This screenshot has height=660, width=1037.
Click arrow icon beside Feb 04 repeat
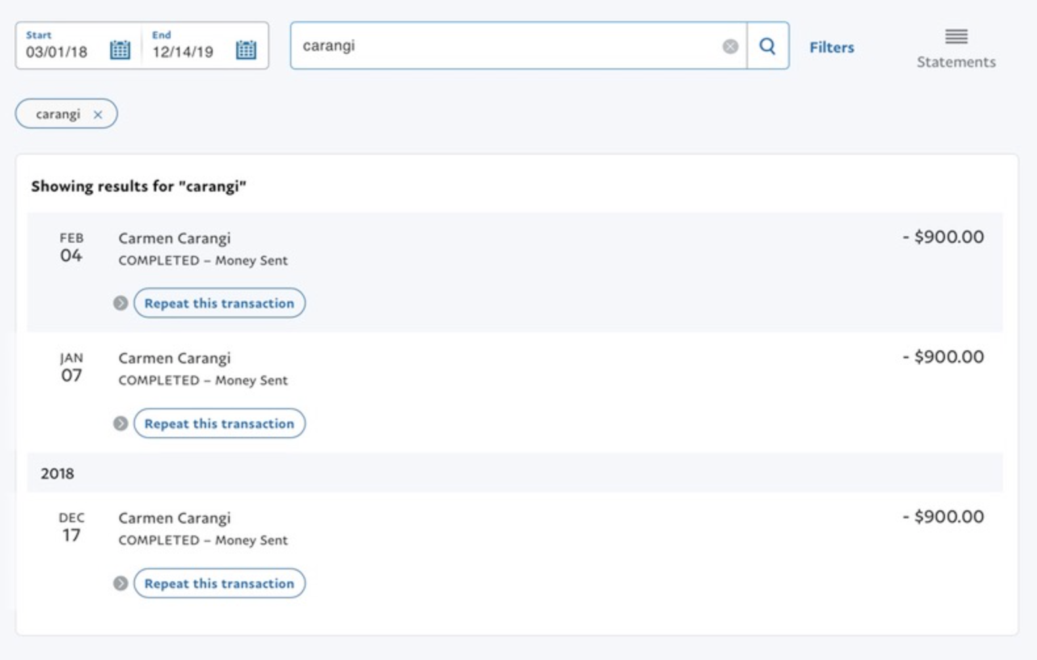coord(120,303)
